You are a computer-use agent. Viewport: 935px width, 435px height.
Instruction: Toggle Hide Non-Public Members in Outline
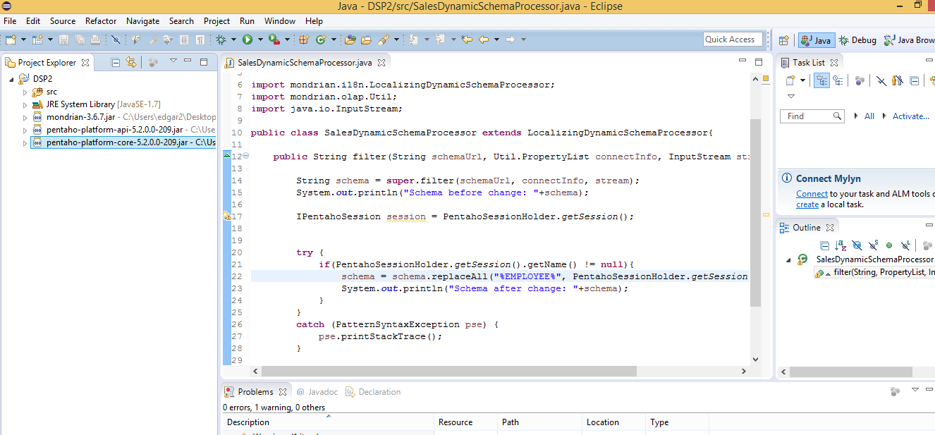(x=889, y=245)
